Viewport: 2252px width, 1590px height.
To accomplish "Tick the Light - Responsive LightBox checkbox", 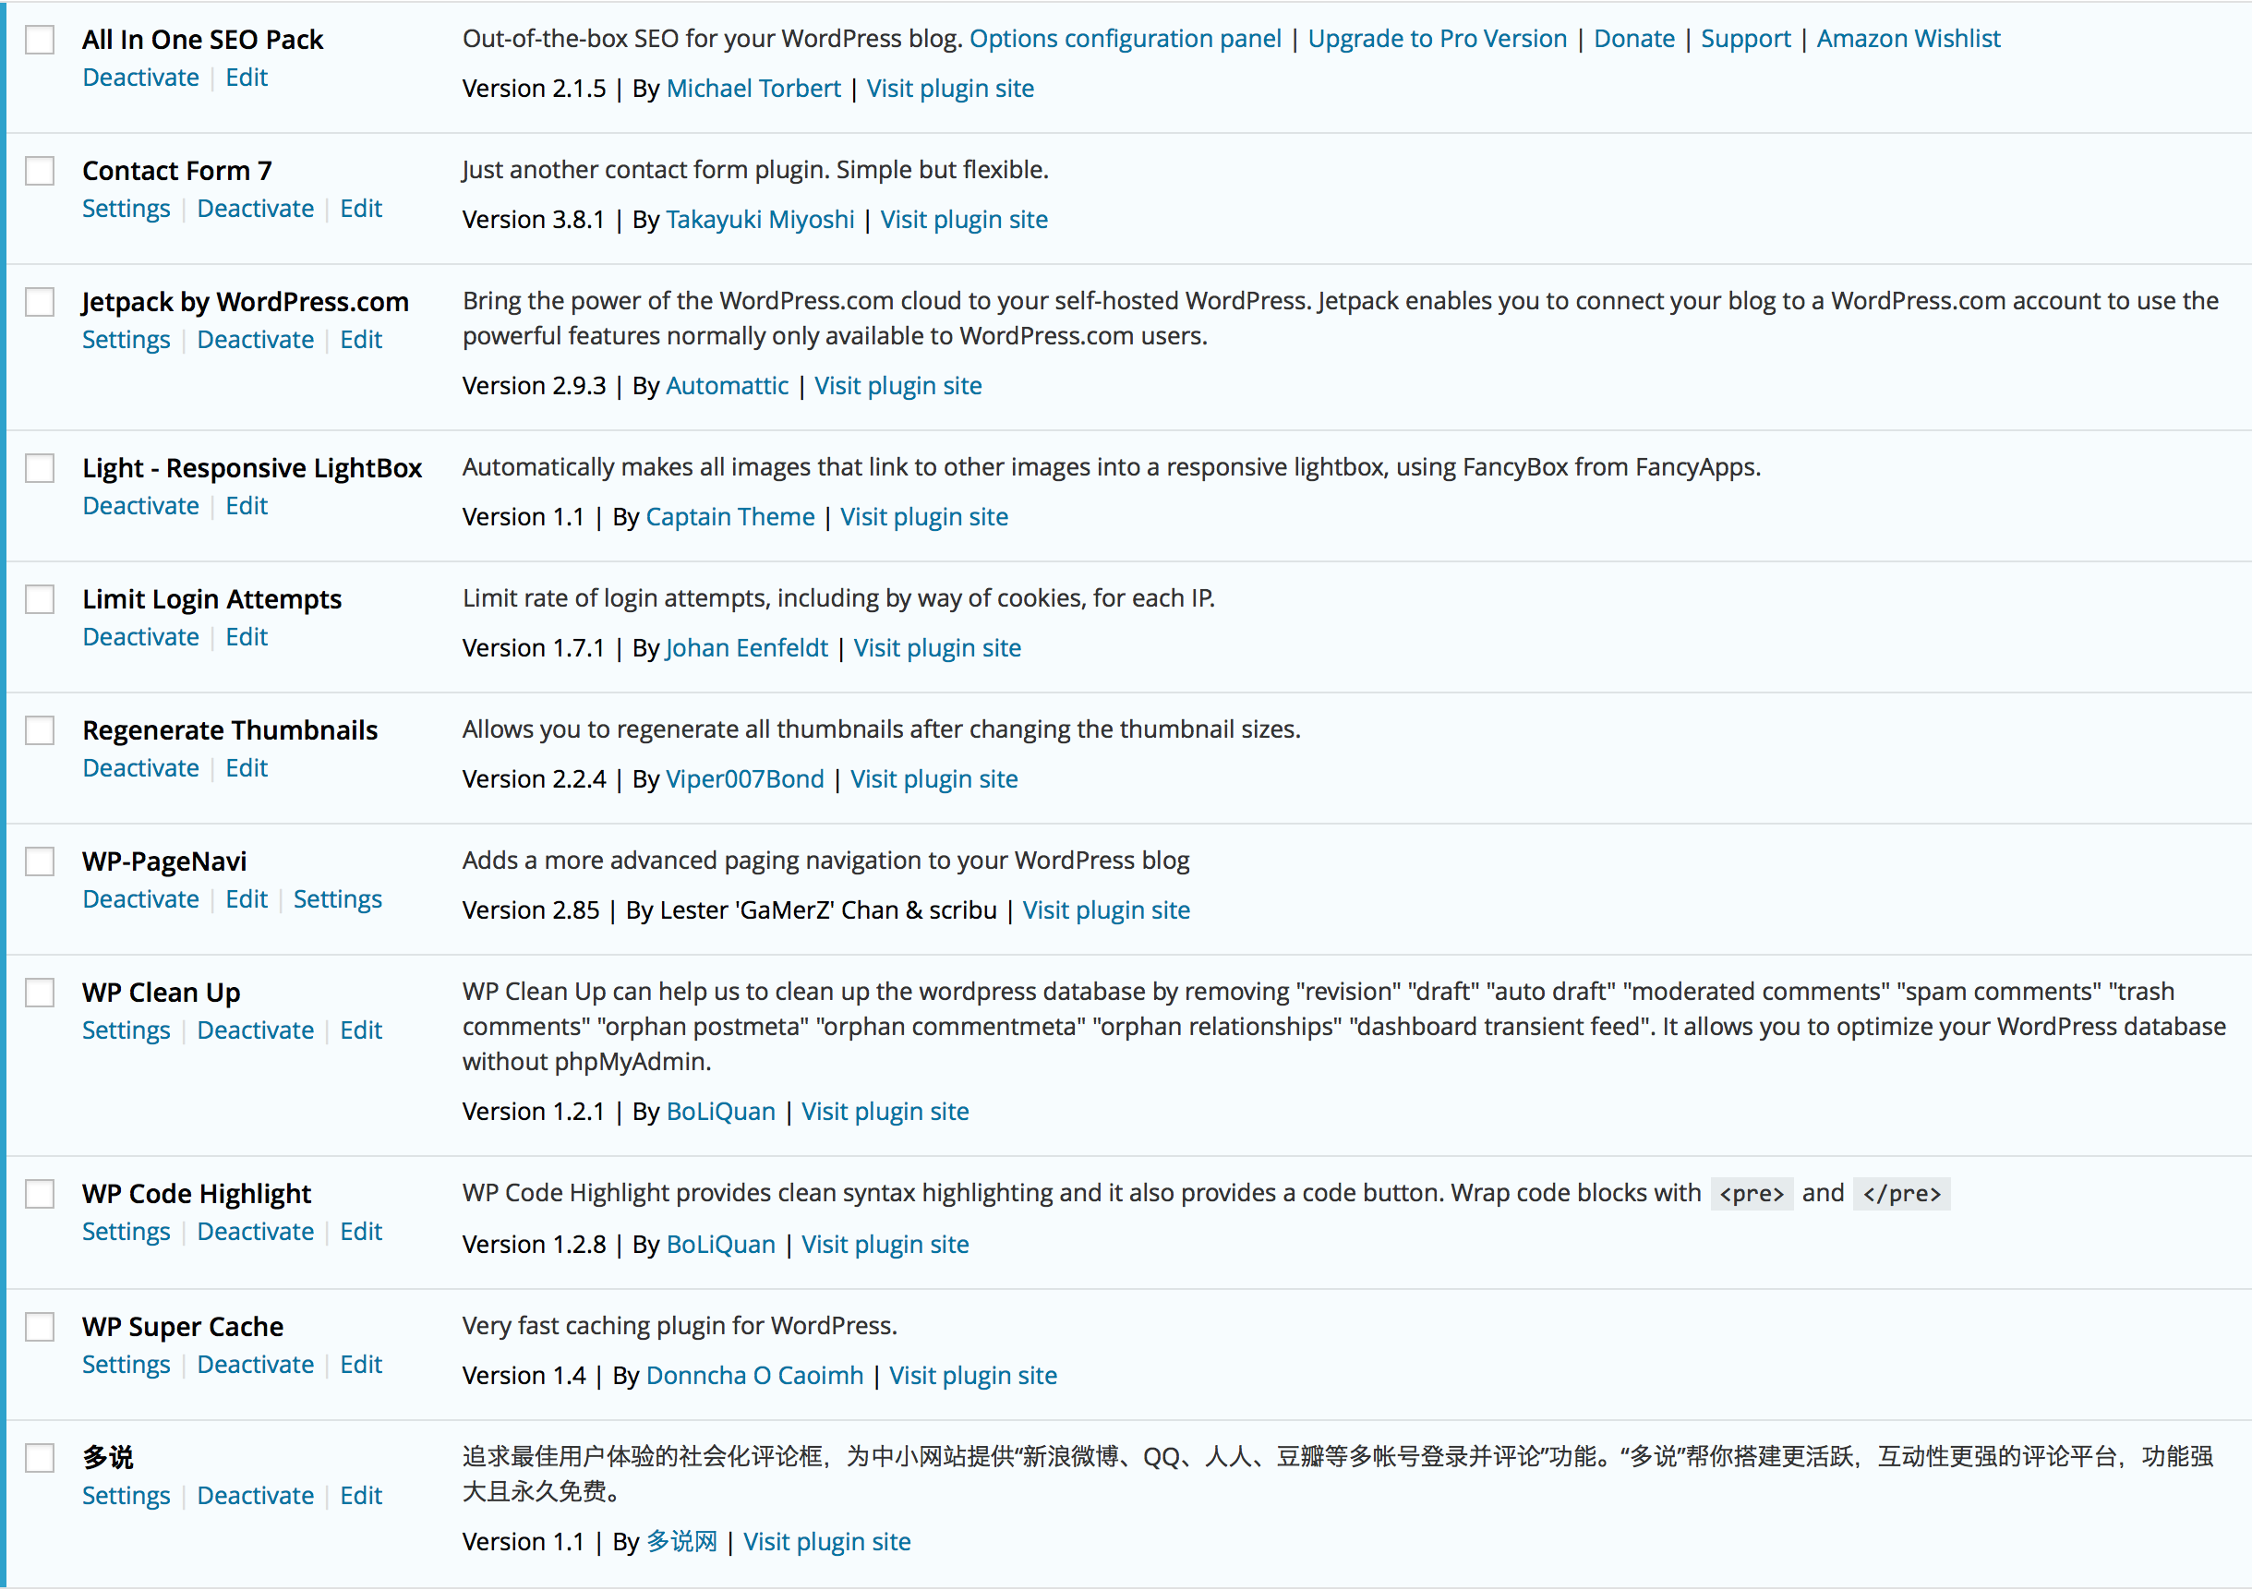I will click(x=39, y=468).
